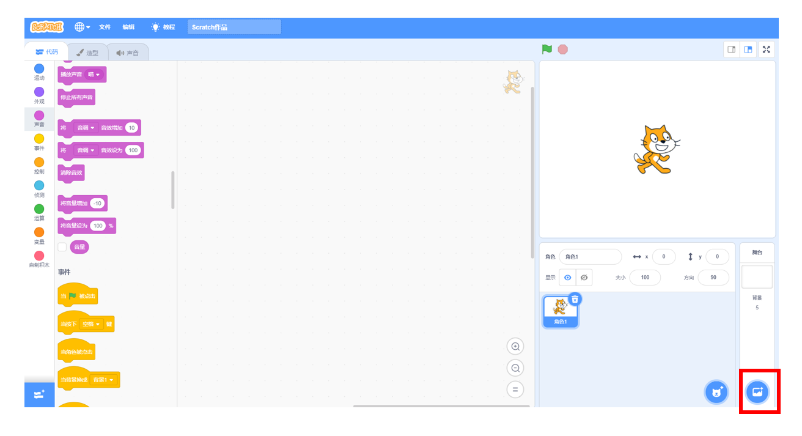Image resolution: width=802 pixels, height=436 pixels.
Task: Click the 当绿旗被点击 event block
Action: coord(78,295)
